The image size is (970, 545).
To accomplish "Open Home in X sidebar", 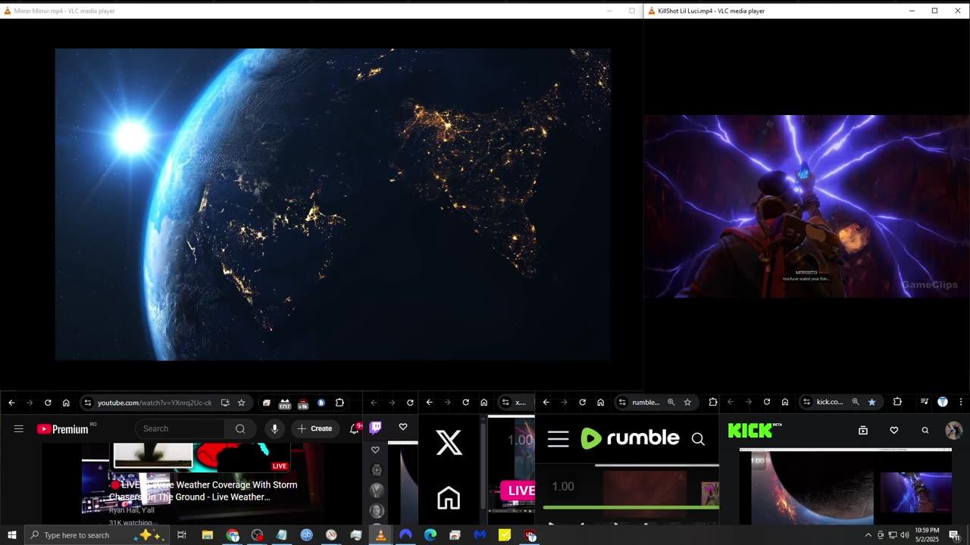I will 449,498.
